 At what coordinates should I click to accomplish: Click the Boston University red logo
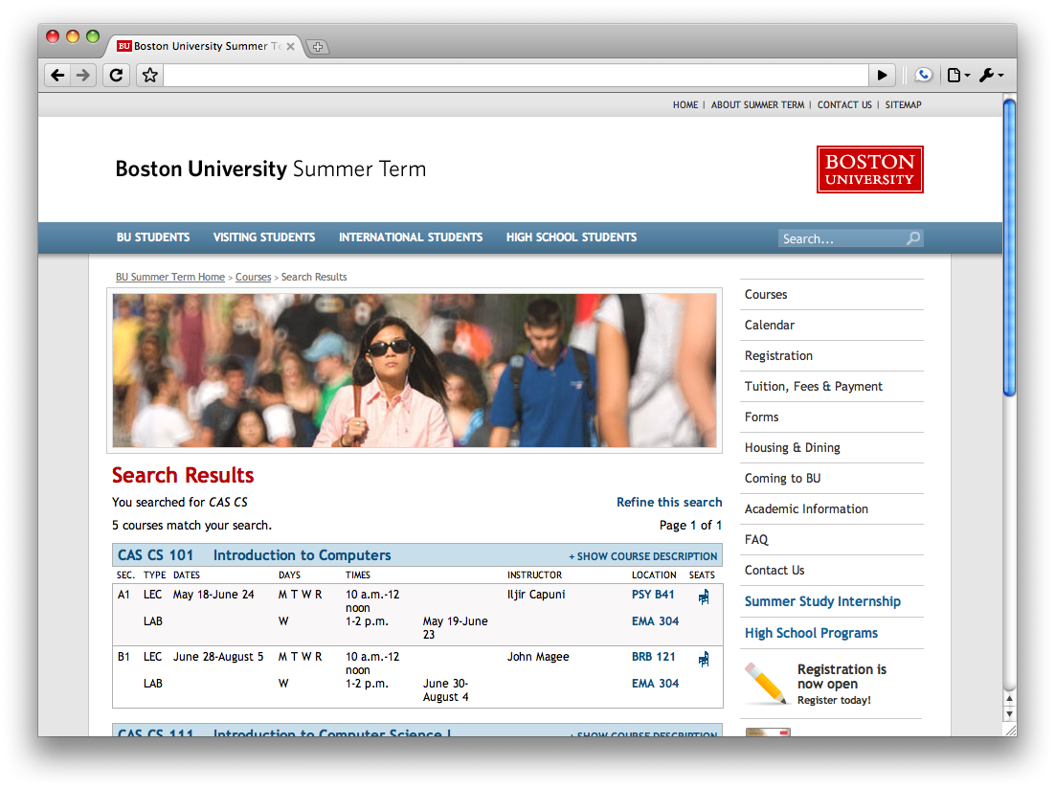[x=870, y=169]
